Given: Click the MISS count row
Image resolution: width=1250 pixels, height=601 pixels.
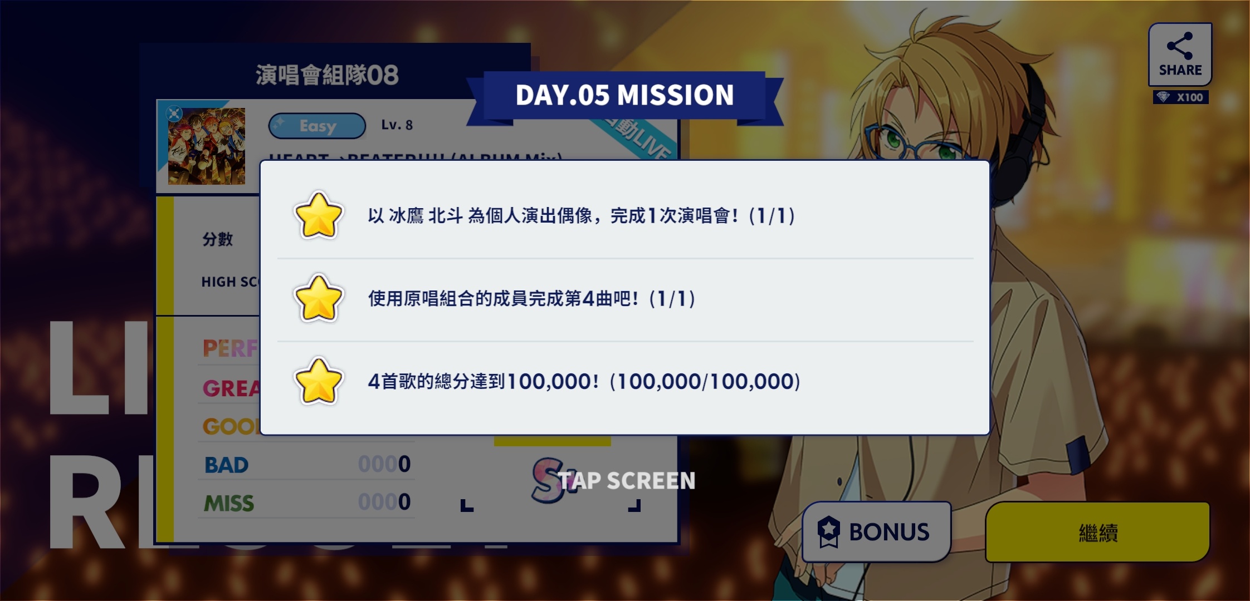Looking at the screenshot, I should [x=306, y=503].
